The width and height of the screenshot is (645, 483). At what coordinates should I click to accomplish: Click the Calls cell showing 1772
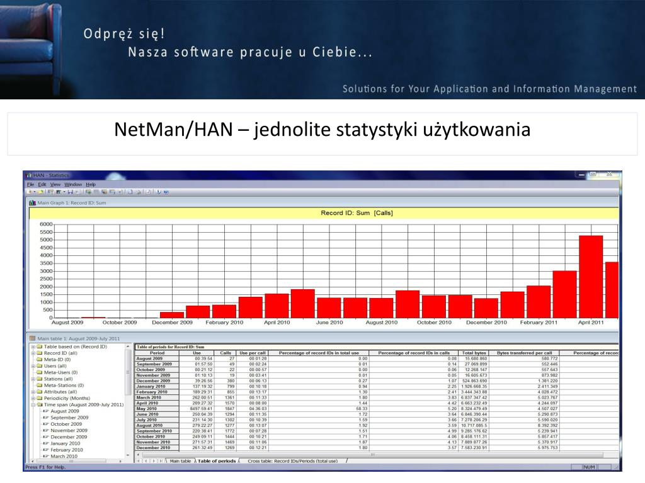point(225,431)
